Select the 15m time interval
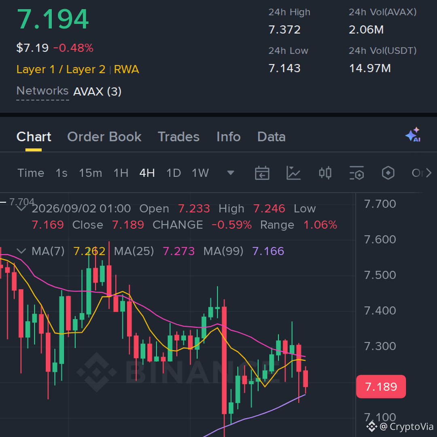The height and width of the screenshot is (437, 437). point(90,173)
